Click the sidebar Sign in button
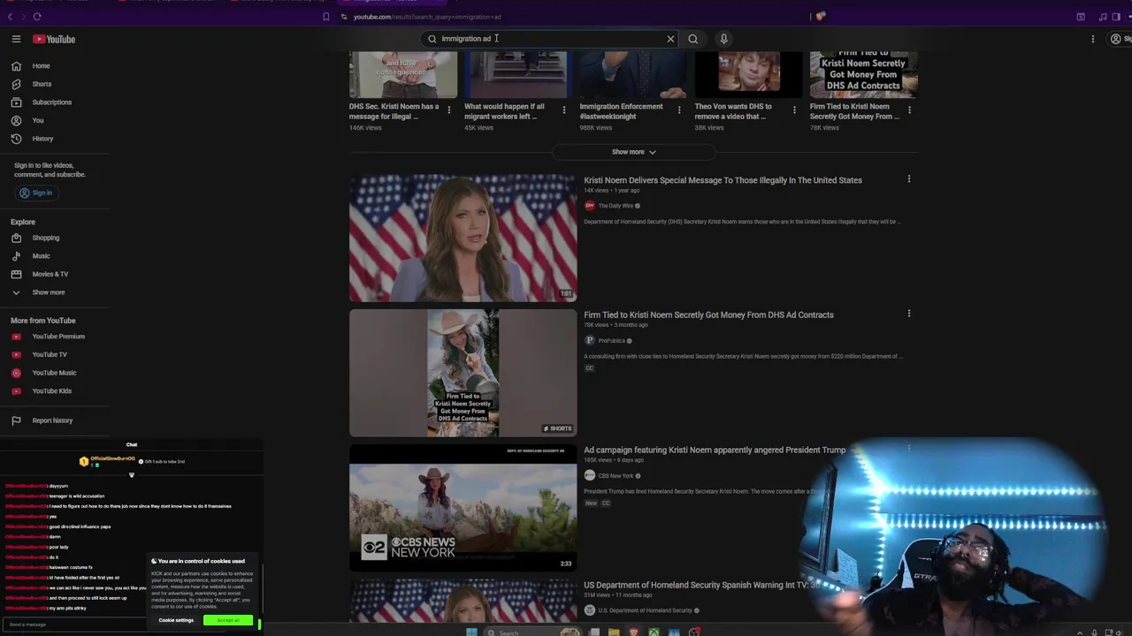 36,193
